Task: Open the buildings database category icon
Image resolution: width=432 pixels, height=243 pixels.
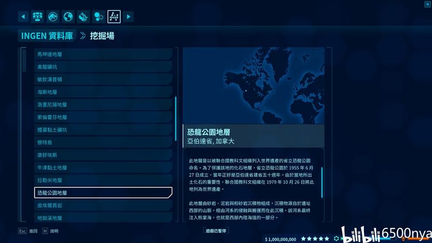Action: 37,17
